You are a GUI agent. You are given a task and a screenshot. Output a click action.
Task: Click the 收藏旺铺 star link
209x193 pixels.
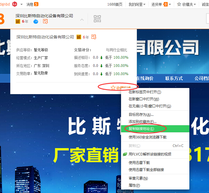(121, 88)
